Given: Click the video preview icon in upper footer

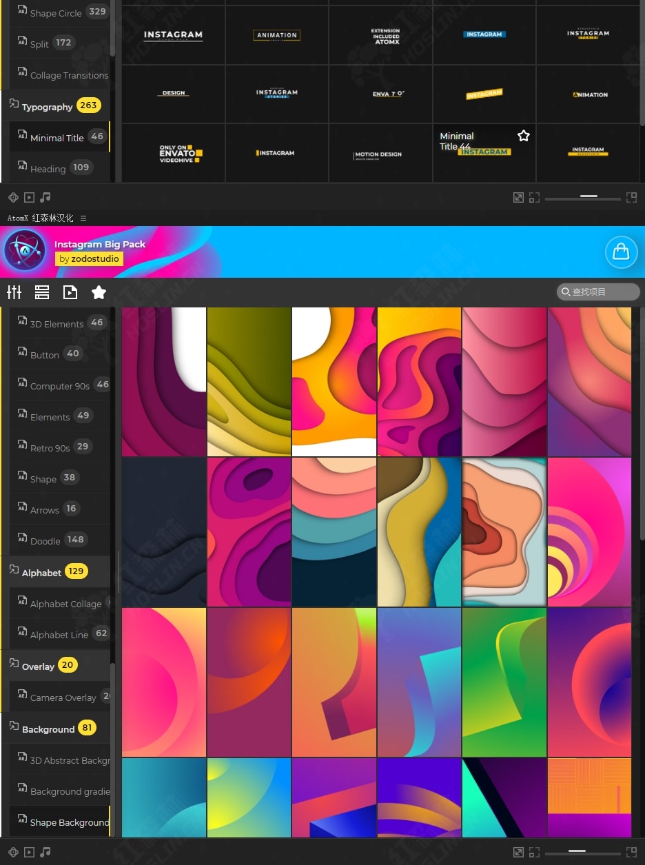Looking at the screenshot, I should [x=29, y=197].
